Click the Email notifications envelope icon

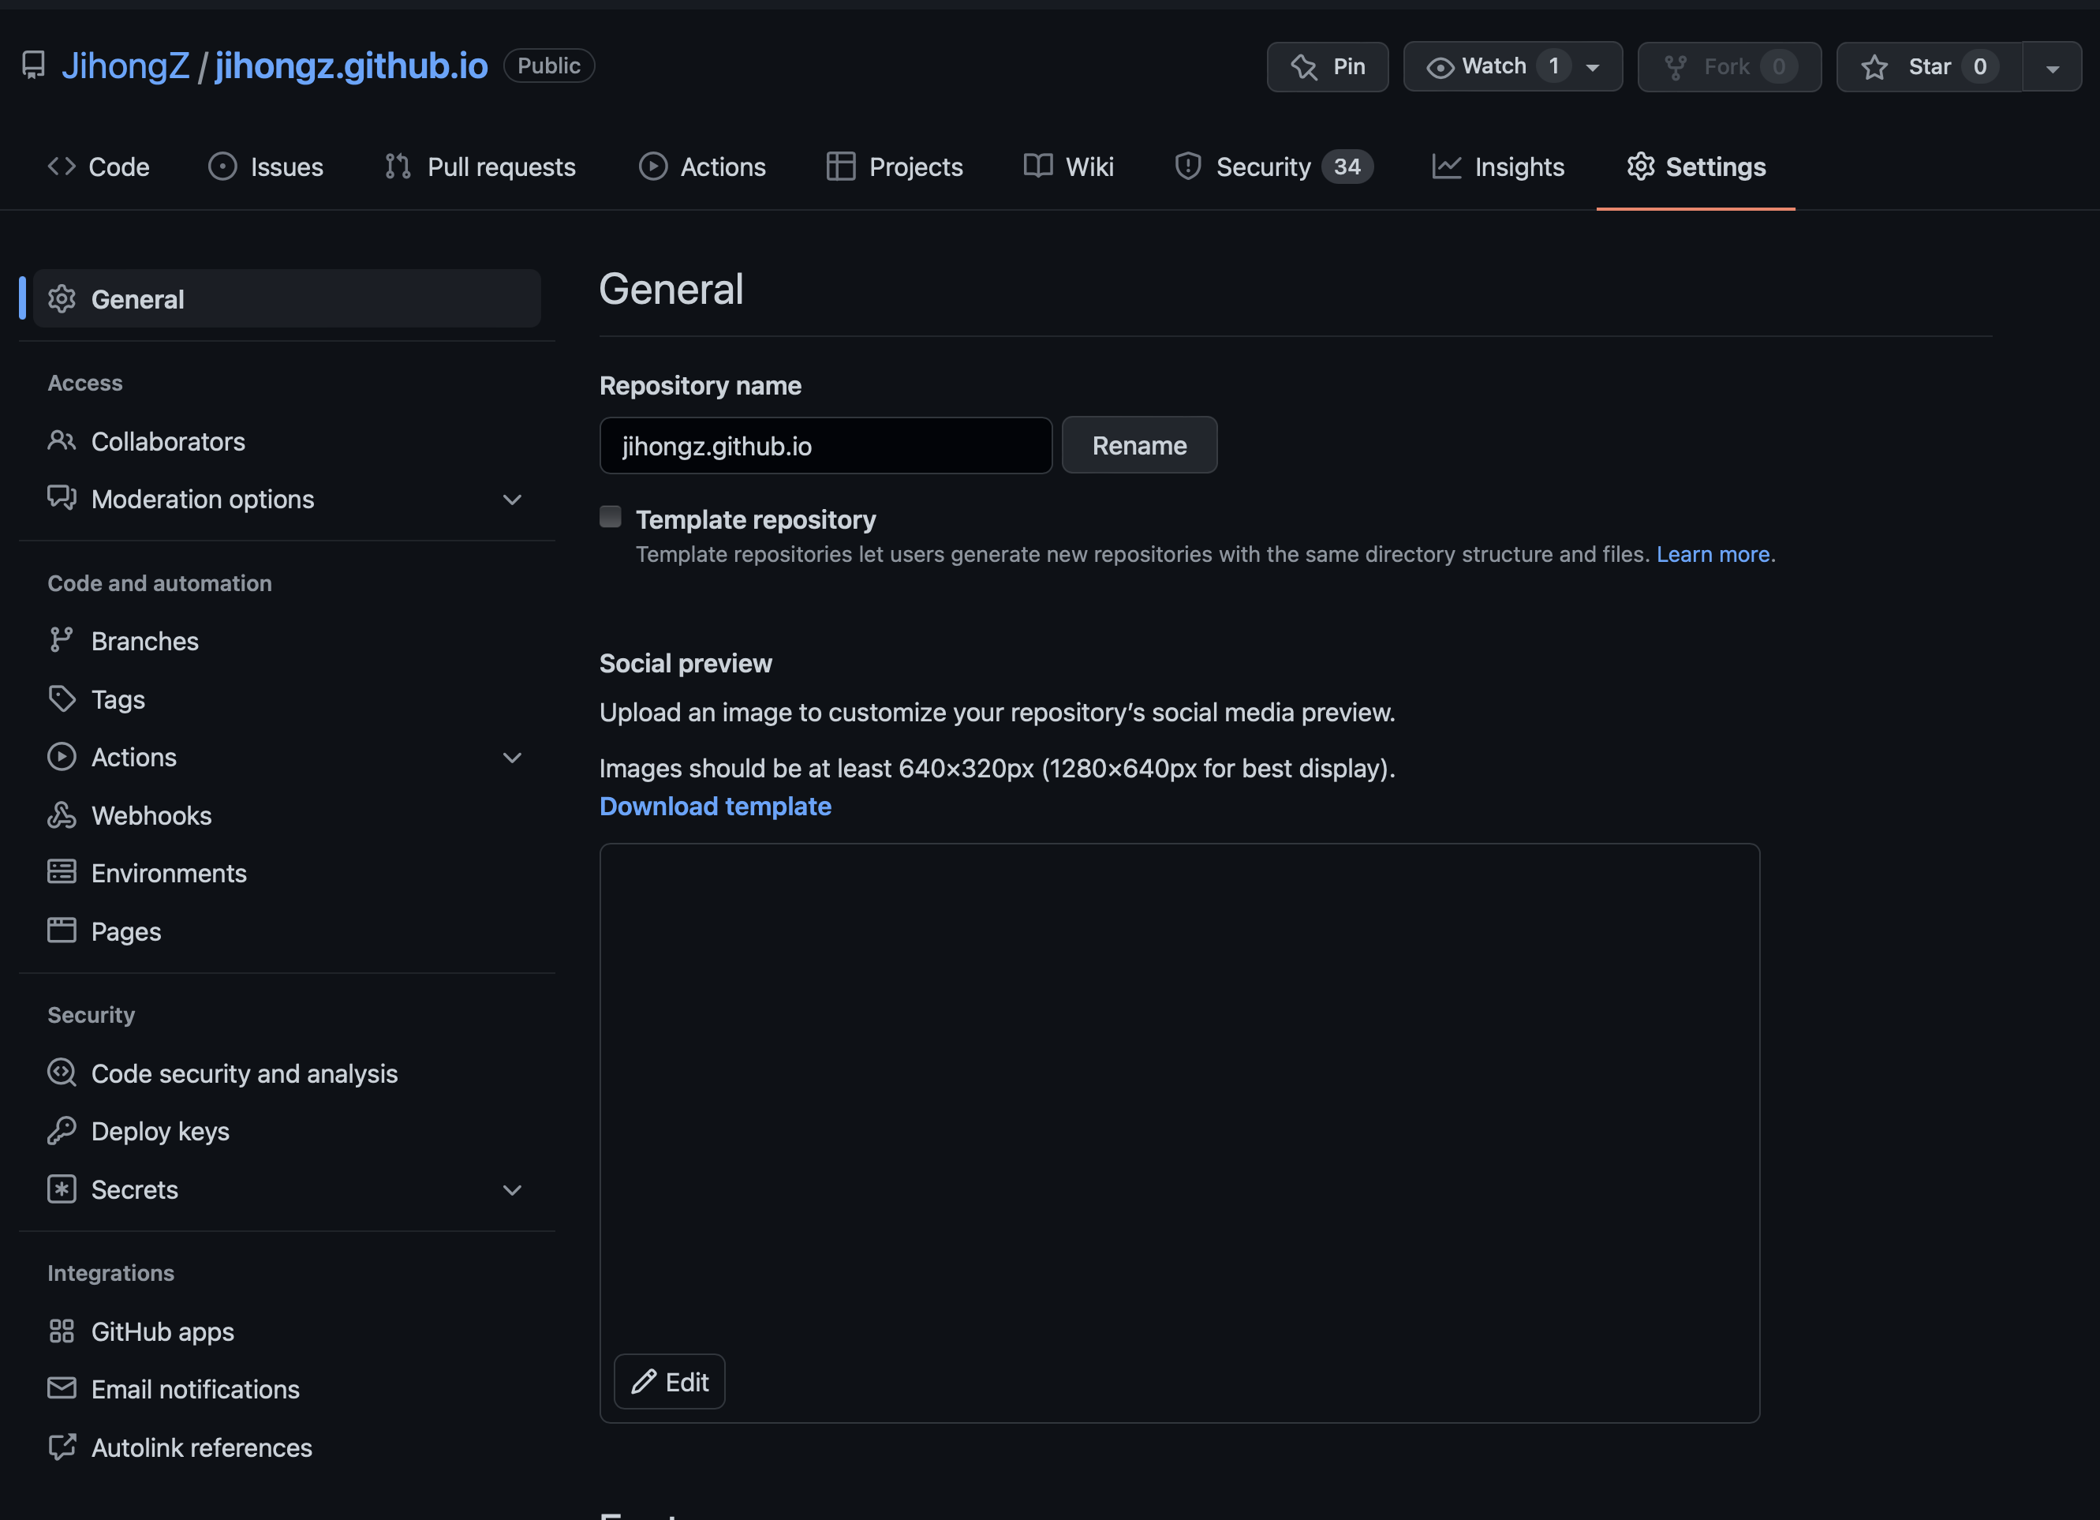61,1387
